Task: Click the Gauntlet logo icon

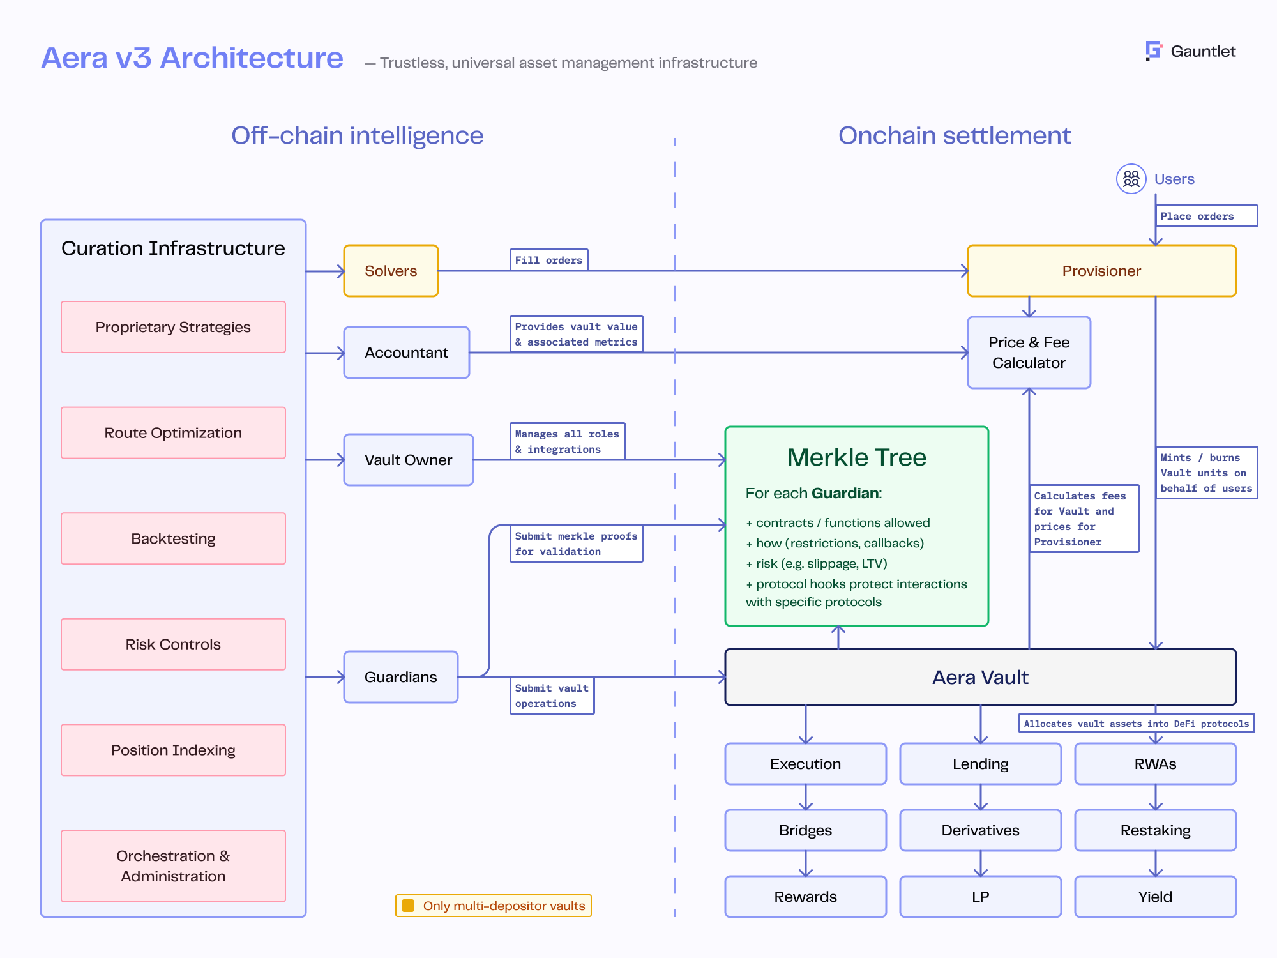Action: click(x=1153, y=51)
